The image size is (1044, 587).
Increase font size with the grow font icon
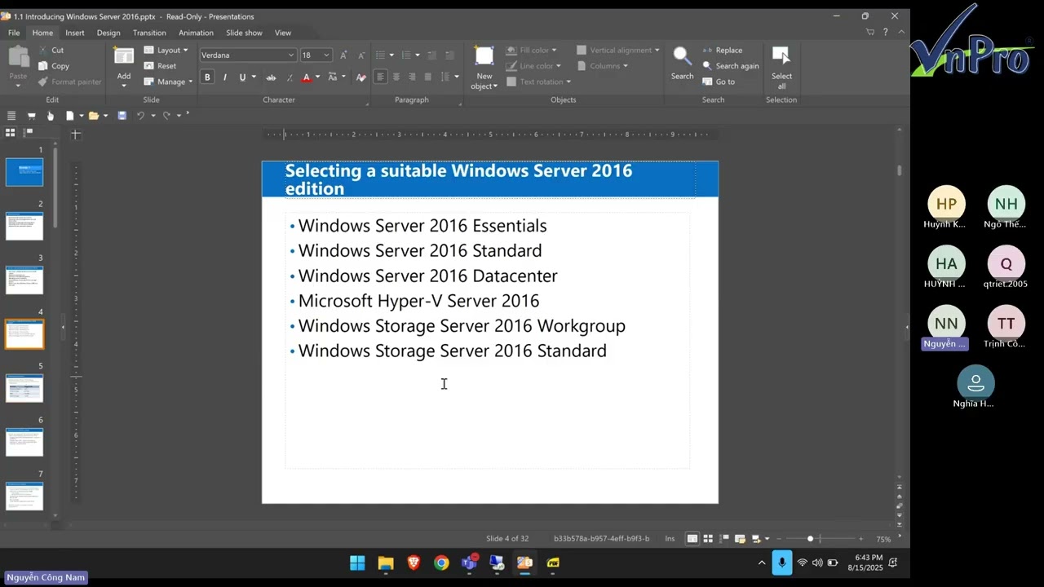click(x=343, y=55)
